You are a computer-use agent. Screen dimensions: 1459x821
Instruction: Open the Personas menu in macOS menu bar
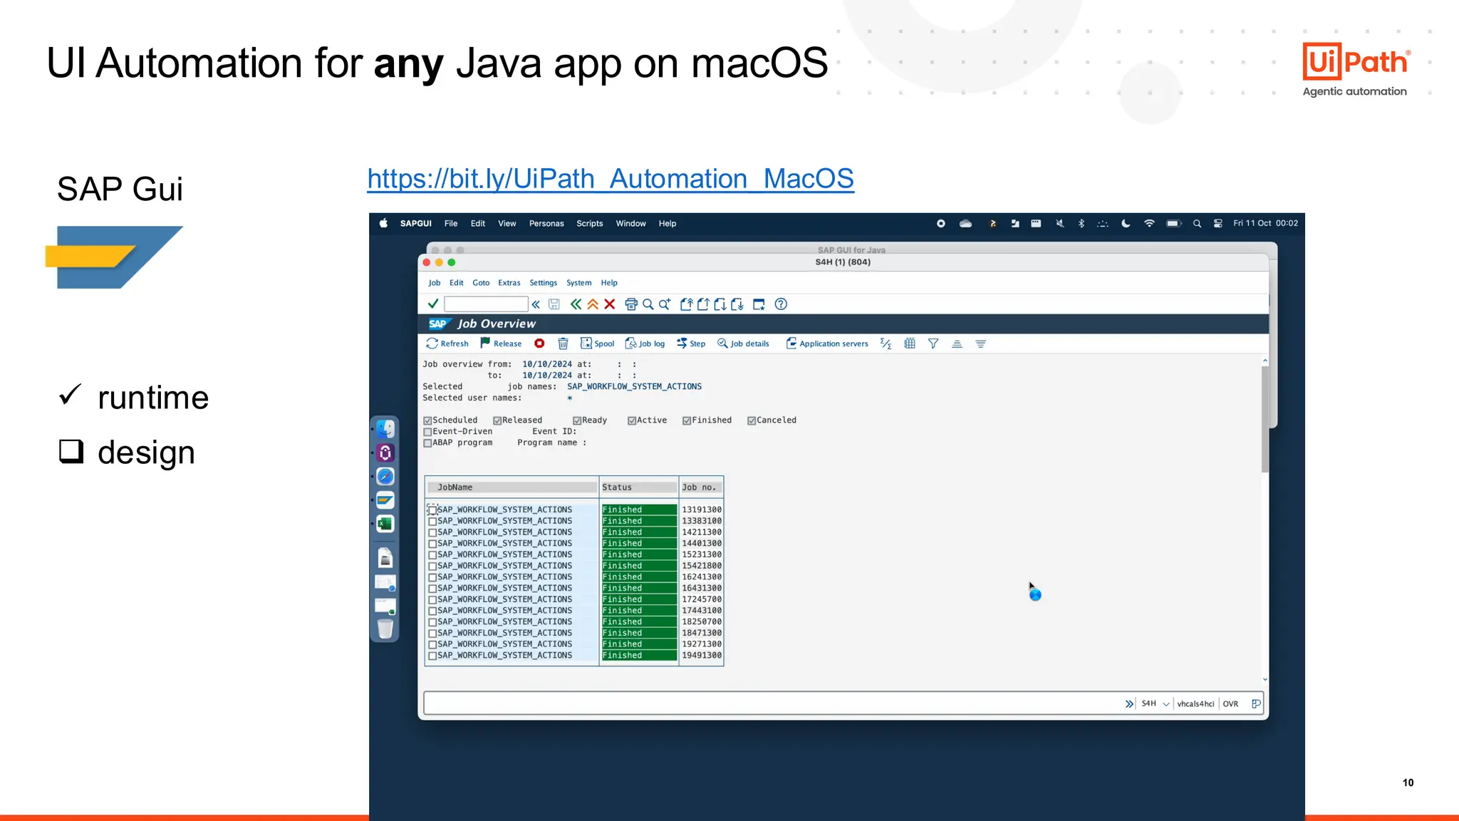546,223
